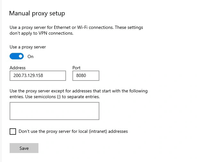This screenshot has height=162, width=199.
Task: Save the manual proxy settings
Action: (x=24, y=148)
